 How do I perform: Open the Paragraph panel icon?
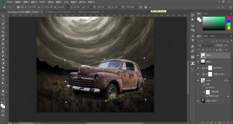[x=193, y=40]
